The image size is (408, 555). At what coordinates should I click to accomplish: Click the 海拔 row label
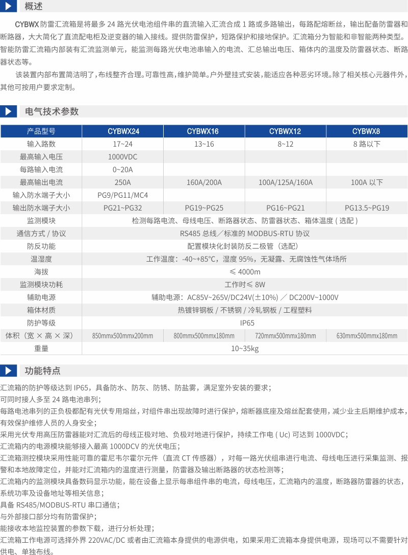(x=41, y=271)
